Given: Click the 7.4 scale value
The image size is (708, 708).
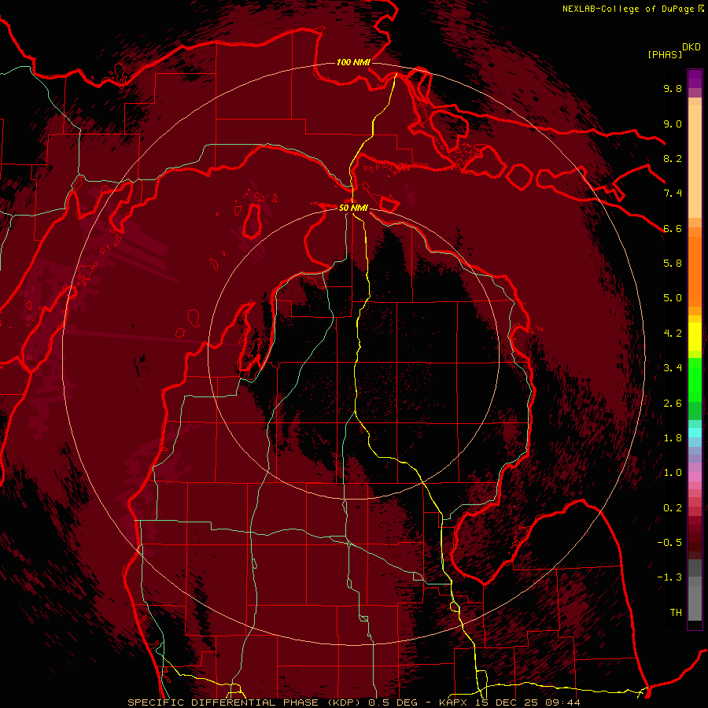Looking at the screenshot, I should coord(673,194).
